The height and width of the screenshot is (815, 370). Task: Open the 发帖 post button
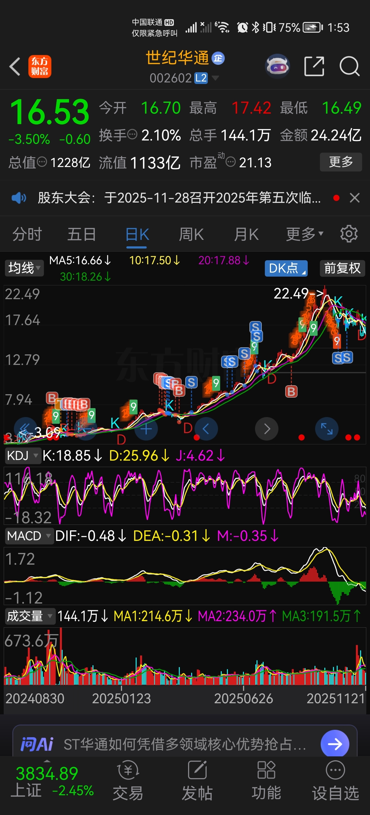(x=197, y=781)
